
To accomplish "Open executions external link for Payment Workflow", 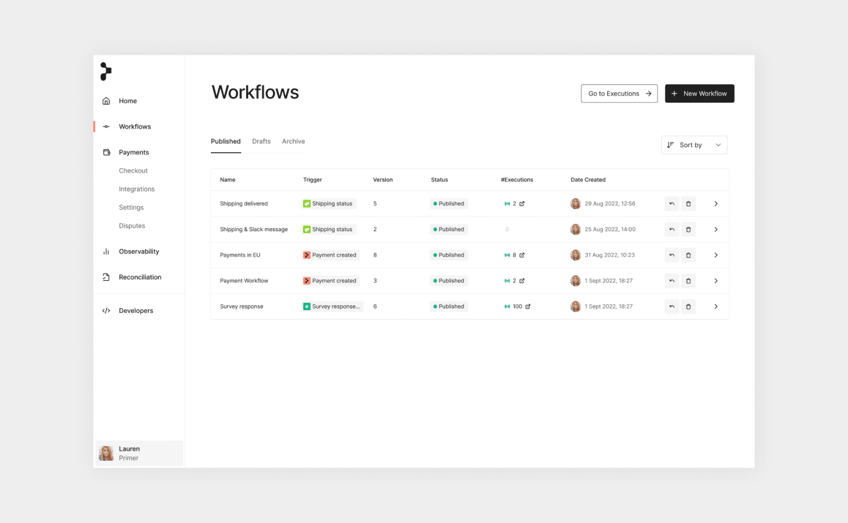I will click(522, 281).
